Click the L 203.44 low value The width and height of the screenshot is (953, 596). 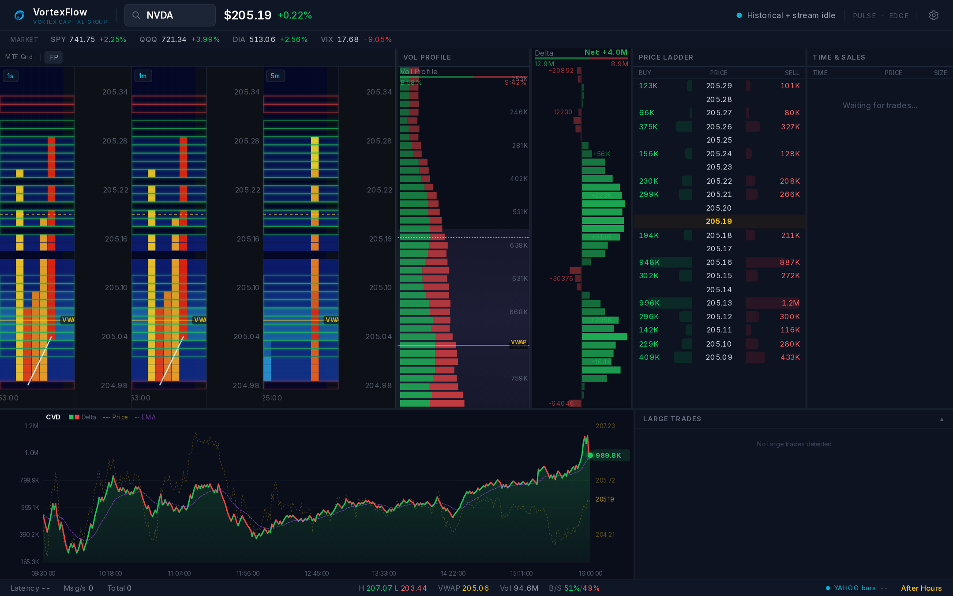pyautogui.click(x=411, y=588)
